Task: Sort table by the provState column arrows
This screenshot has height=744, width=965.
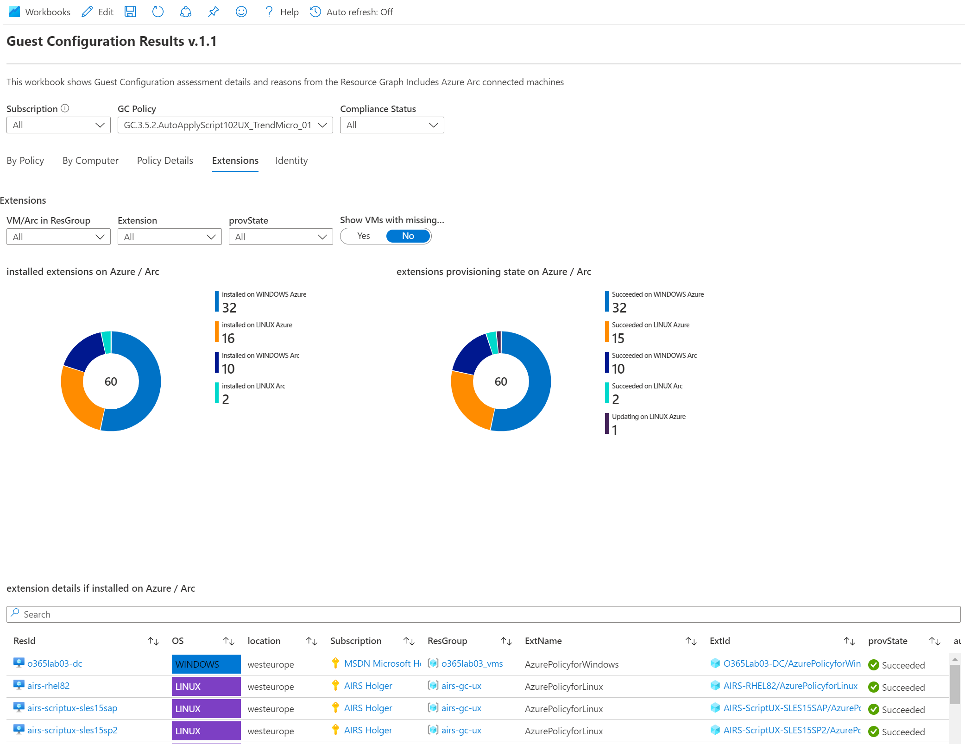Action: 935,641
